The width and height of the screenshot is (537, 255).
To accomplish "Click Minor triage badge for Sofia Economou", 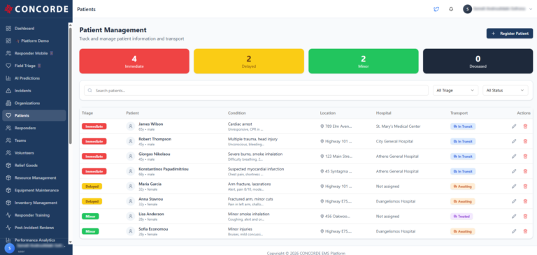I will (90, 231).
